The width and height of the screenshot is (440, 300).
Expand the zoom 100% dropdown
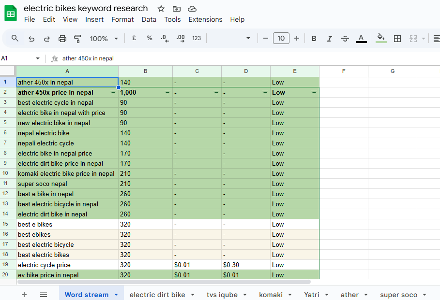coord(104,39)
